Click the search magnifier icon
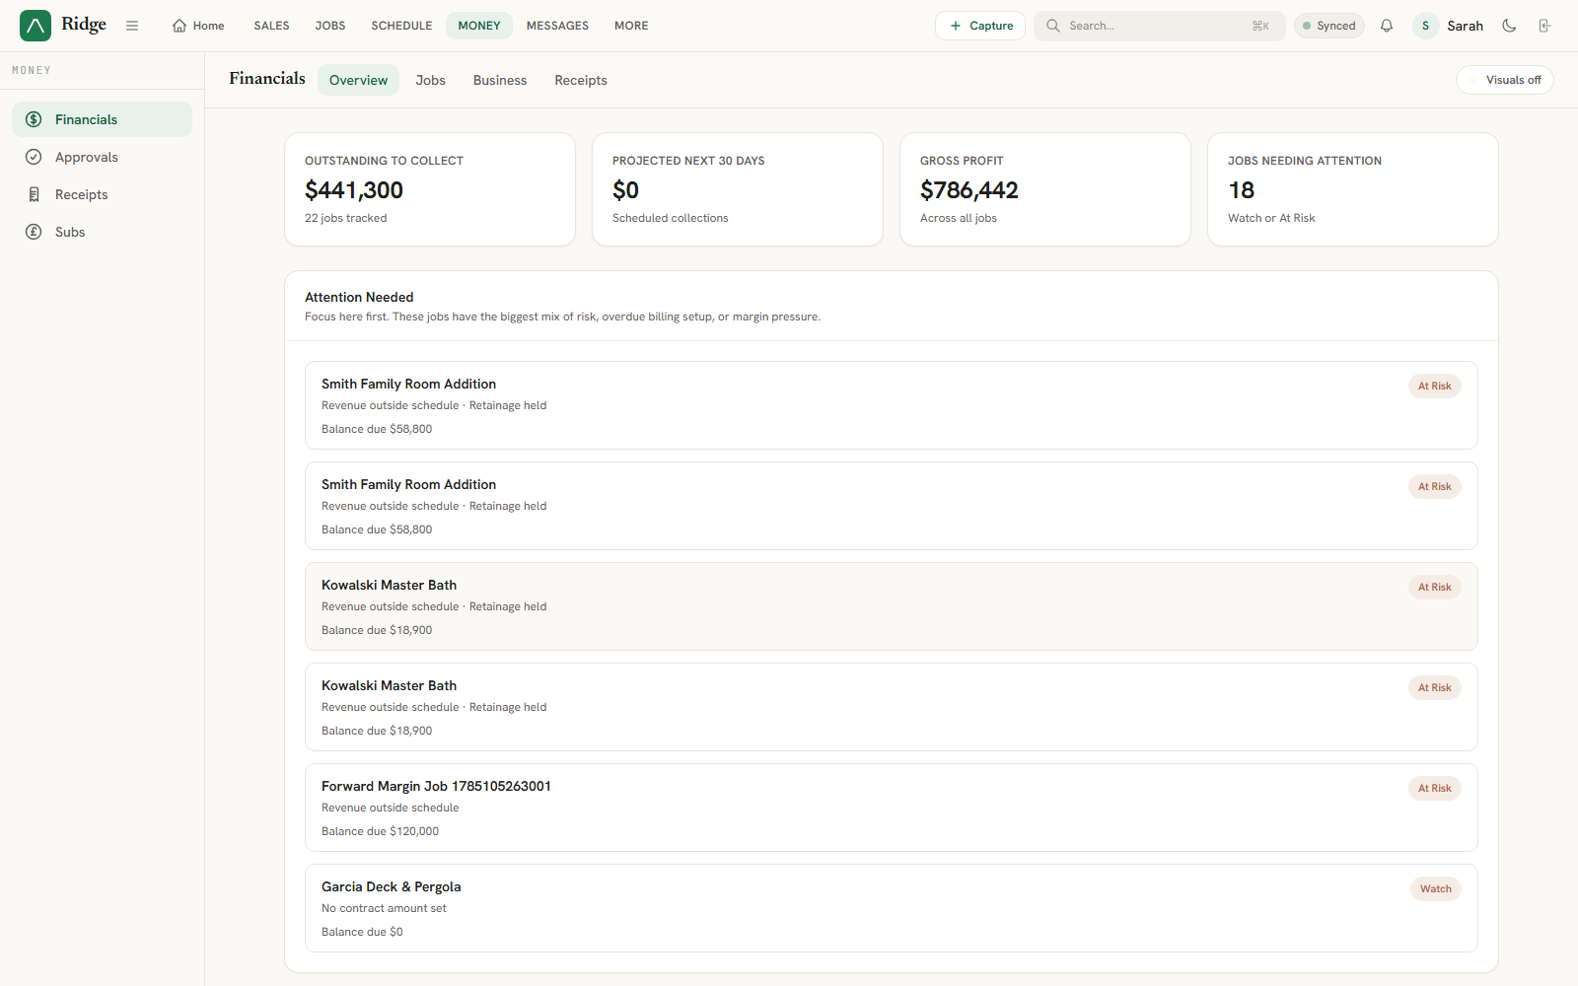The width and height of the screenshot is (1578, 986). point(1053,26)
